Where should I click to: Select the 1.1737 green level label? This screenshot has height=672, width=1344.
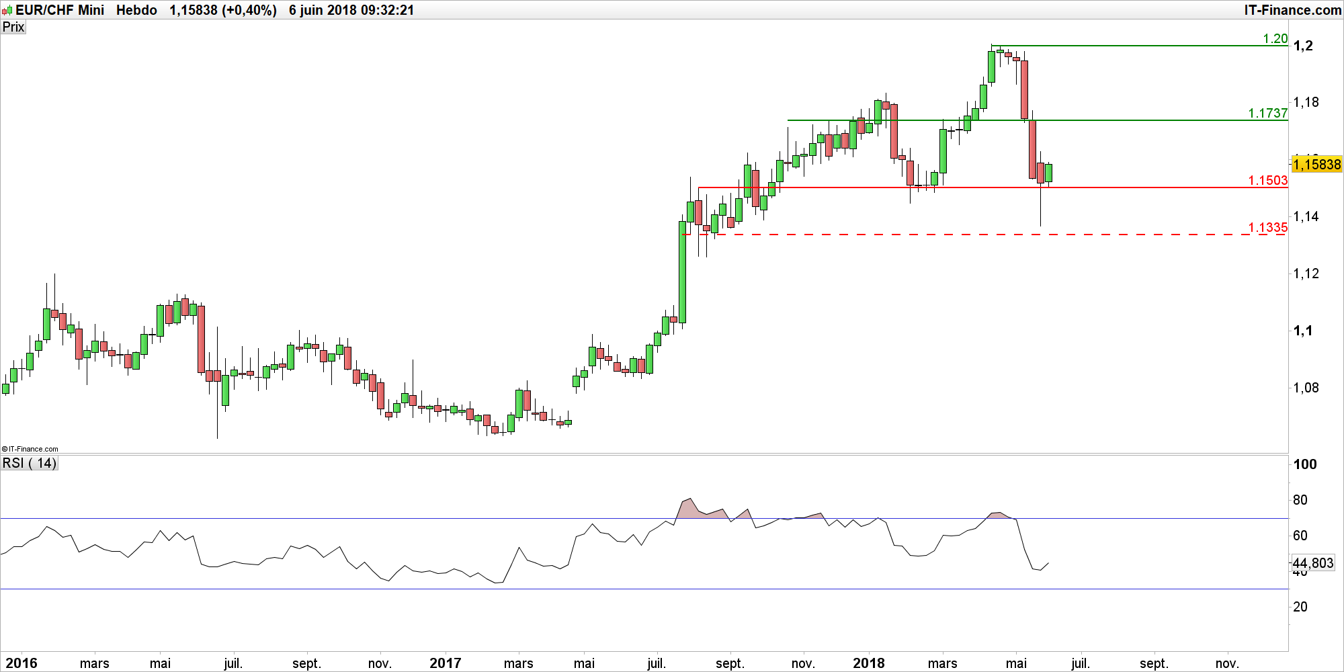[x=1267, y=113]
